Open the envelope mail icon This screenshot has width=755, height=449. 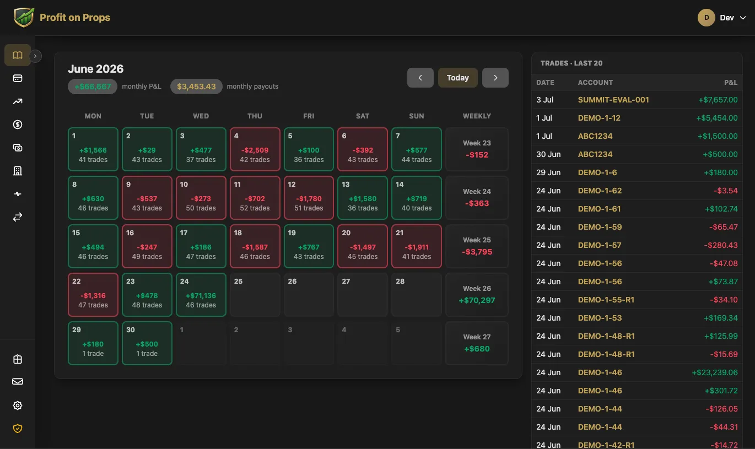point(18,382)
